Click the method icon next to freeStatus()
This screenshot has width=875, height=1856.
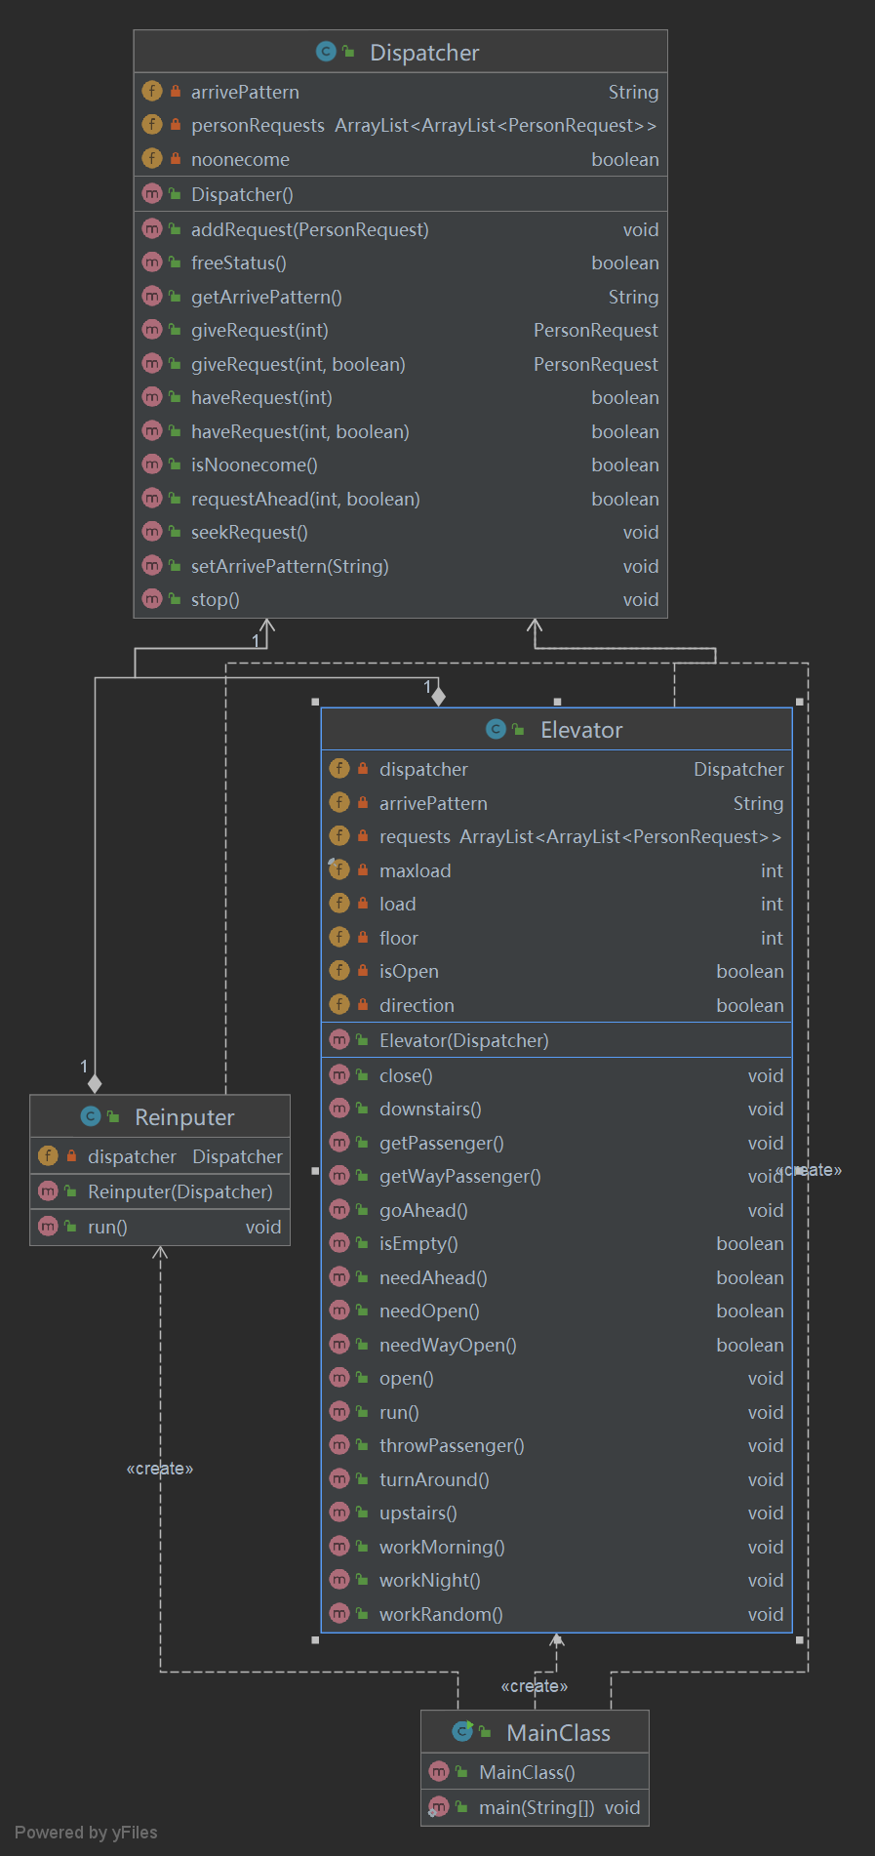click(x=152, y=262)
